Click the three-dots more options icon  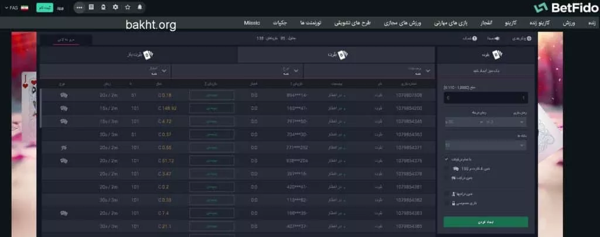80,8
